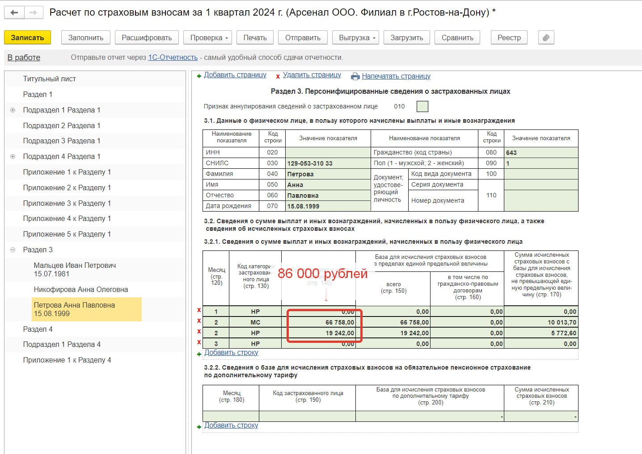Screen dimensions: 642x454
Task: Open Раздел 1 in the section tree
Action: [38, 94]
